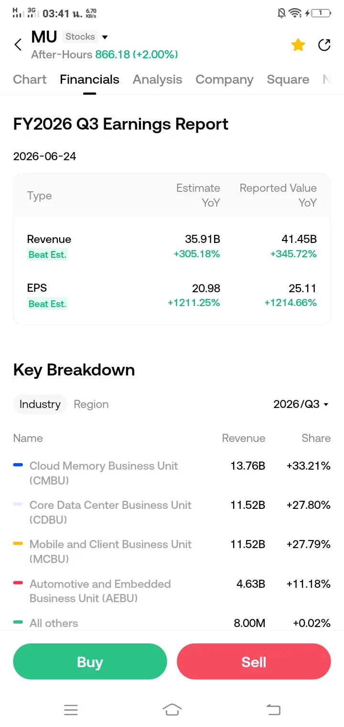The height and width of the screenshot is (727, 344).
Task: Toggle the yellow favorite star
Action: point(298,45)
